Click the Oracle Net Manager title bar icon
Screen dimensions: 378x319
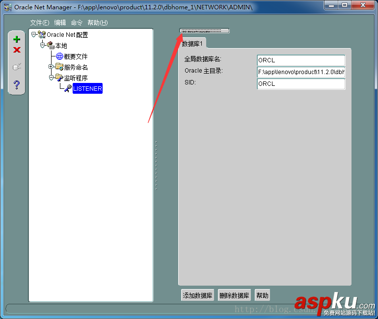8,7
